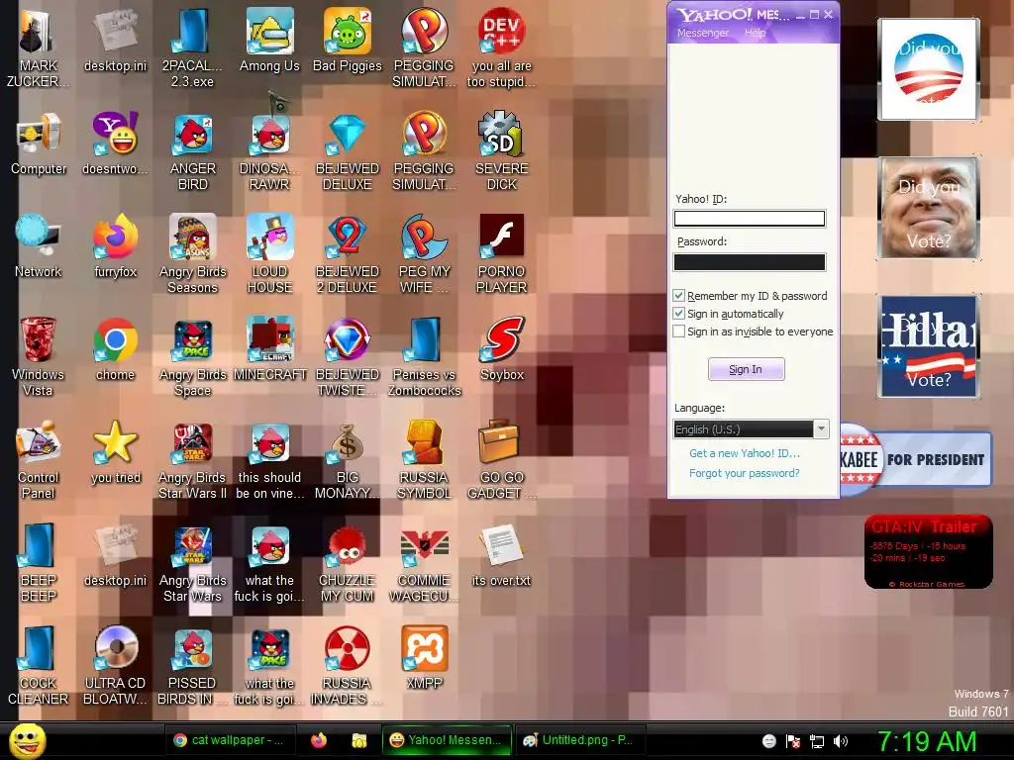Open the BEJEWED DELUXE gem icon

point(348,151)
